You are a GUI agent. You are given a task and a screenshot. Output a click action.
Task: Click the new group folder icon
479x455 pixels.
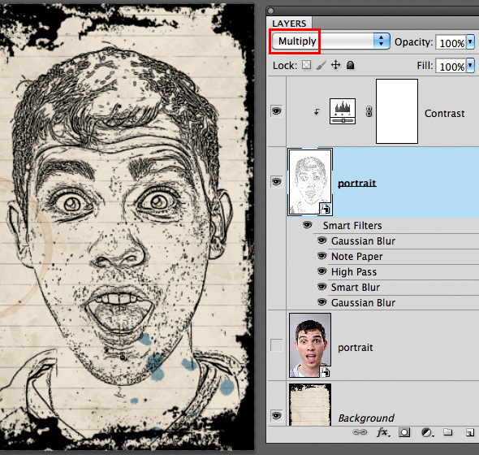tap(448, 432)
